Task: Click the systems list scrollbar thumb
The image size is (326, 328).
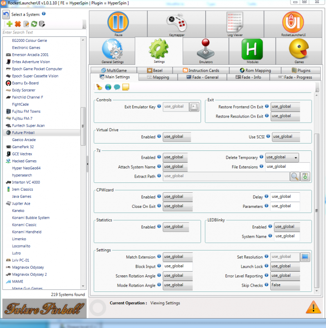Action: (x=83, y=126)
